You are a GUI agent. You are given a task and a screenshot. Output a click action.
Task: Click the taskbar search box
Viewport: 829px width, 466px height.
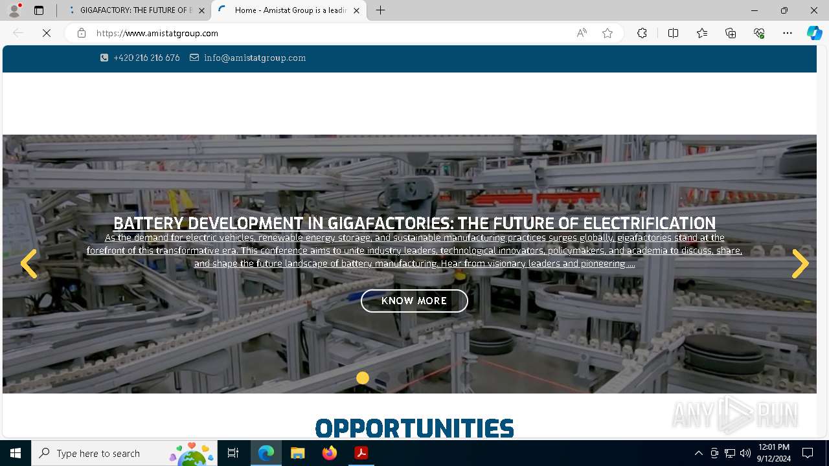point(124,453)
